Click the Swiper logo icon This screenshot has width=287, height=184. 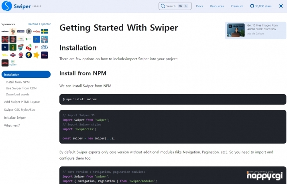[x=6, y=6]
